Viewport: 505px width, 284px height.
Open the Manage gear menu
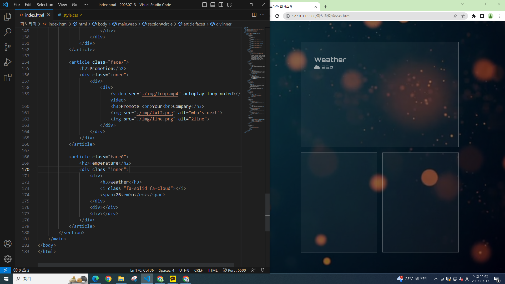tap(8, 259)
